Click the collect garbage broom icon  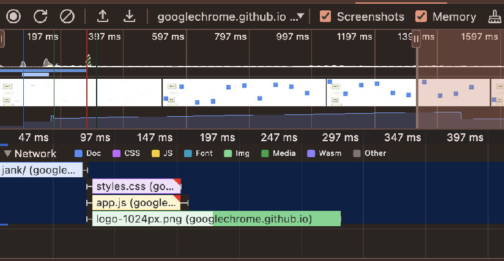pos(494,17)
